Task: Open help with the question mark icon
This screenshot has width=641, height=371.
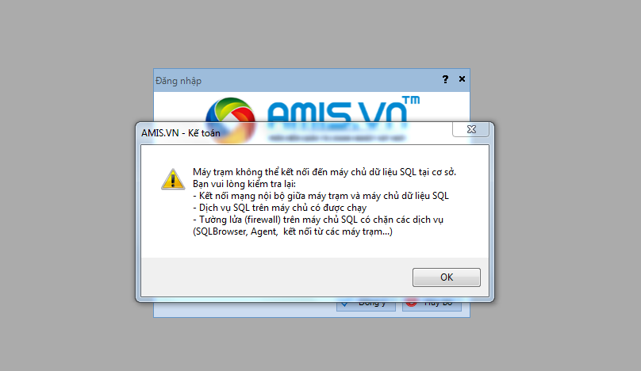Action: [x=445, y=78]
